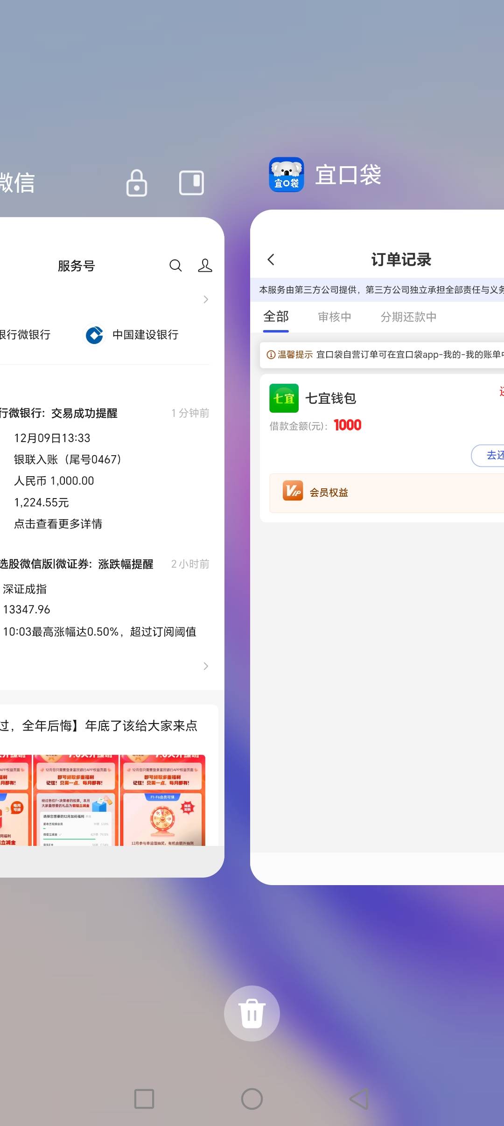Viewport: 504px width, 1126px height.
Task: Tap the 宜口袋 koala app icon
Action: pos(286,175)
